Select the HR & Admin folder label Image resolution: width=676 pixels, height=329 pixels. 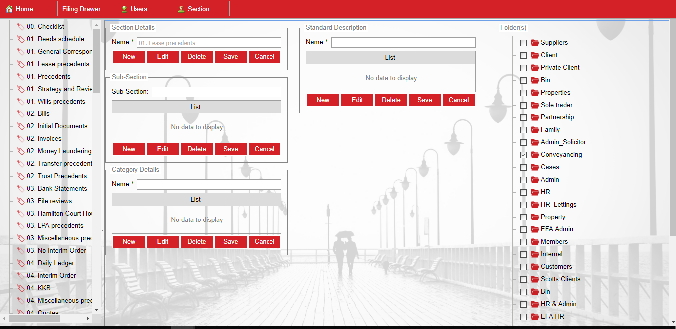click(x=558, y=304)
